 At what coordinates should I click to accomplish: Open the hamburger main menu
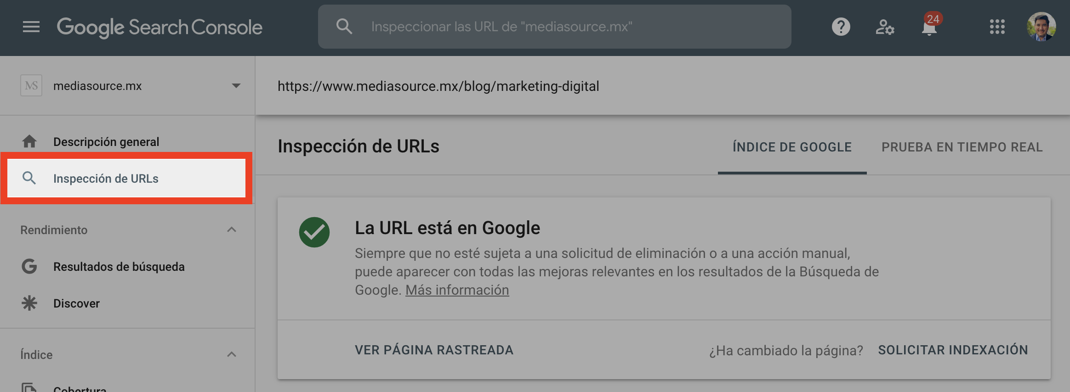pos(31,27)
